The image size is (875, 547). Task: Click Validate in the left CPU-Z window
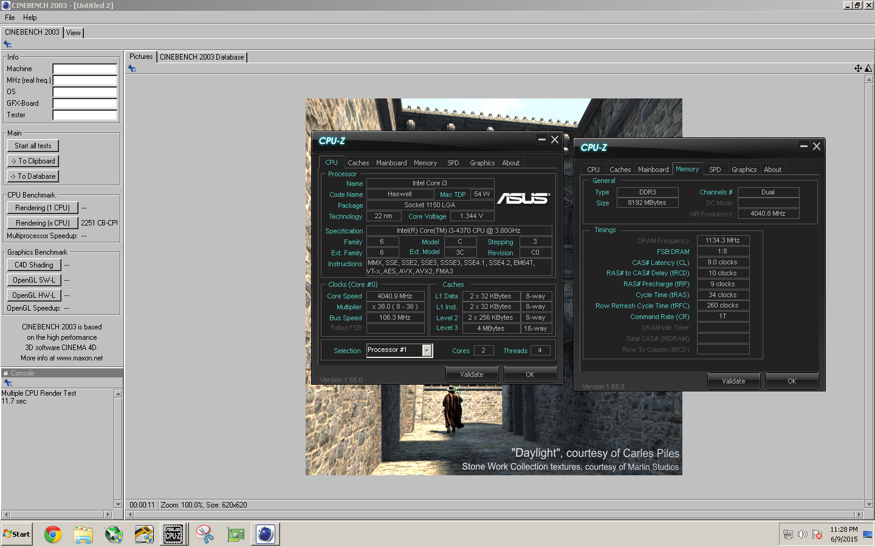[472, 374]
